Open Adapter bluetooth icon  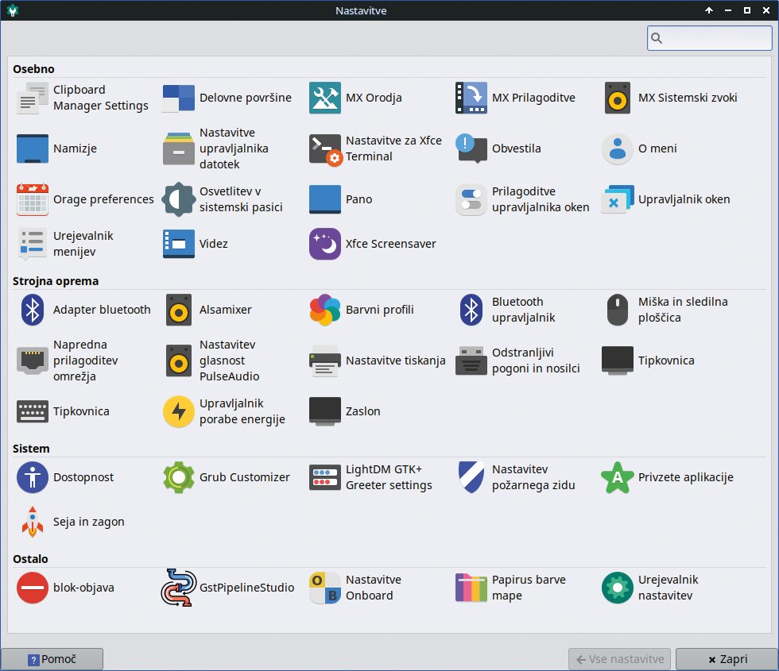coord(33,310)
